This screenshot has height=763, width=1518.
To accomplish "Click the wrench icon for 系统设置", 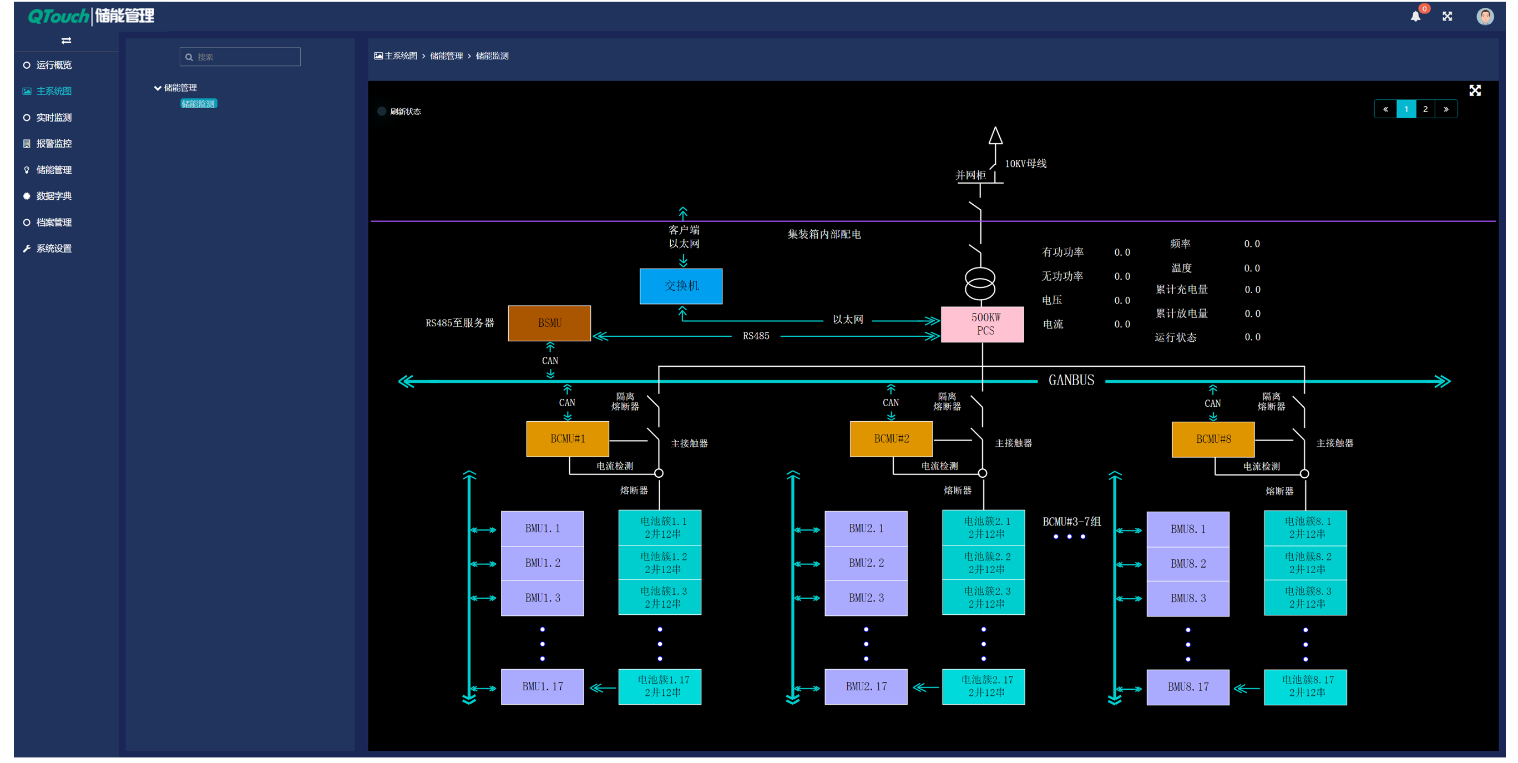I will (27, 249).
